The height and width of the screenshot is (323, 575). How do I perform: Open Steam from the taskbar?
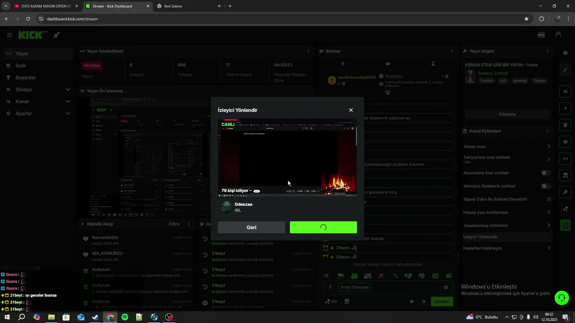96,317
